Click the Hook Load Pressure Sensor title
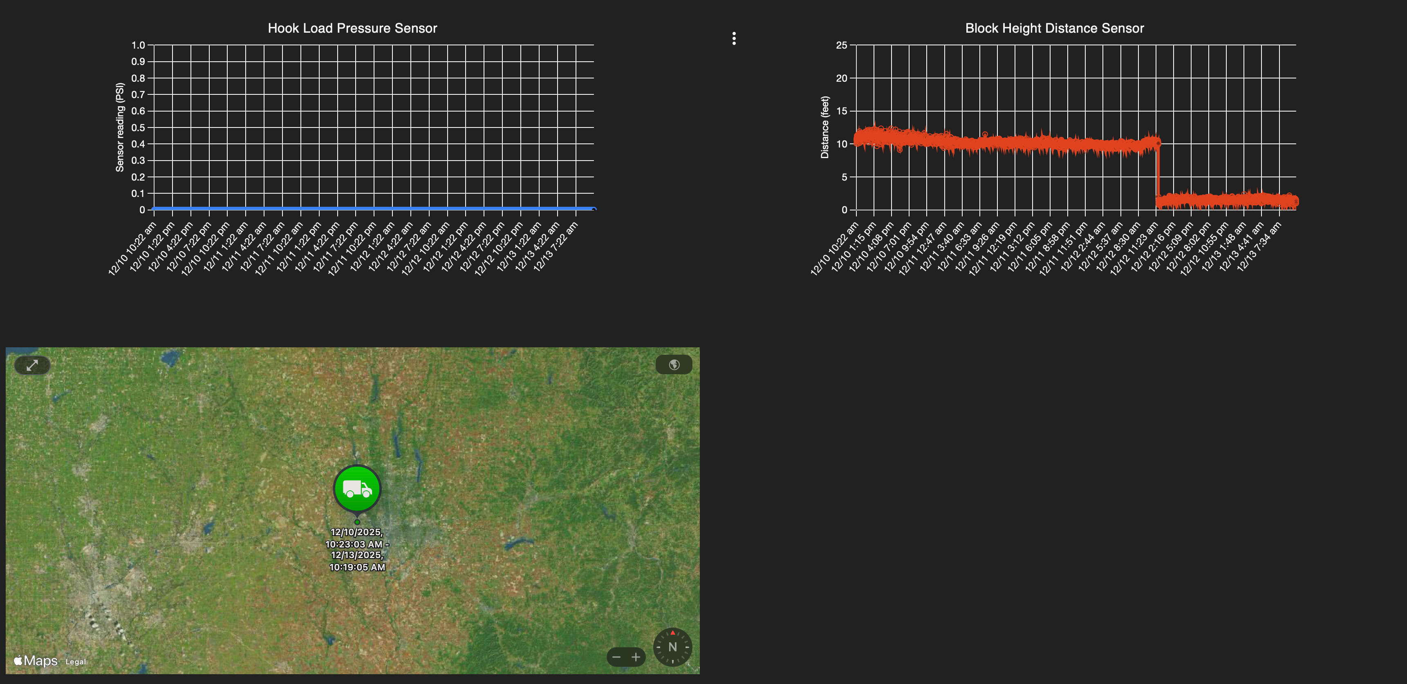Image resolution: width=1407 pixels, height=684 pixels. point(352,28)
